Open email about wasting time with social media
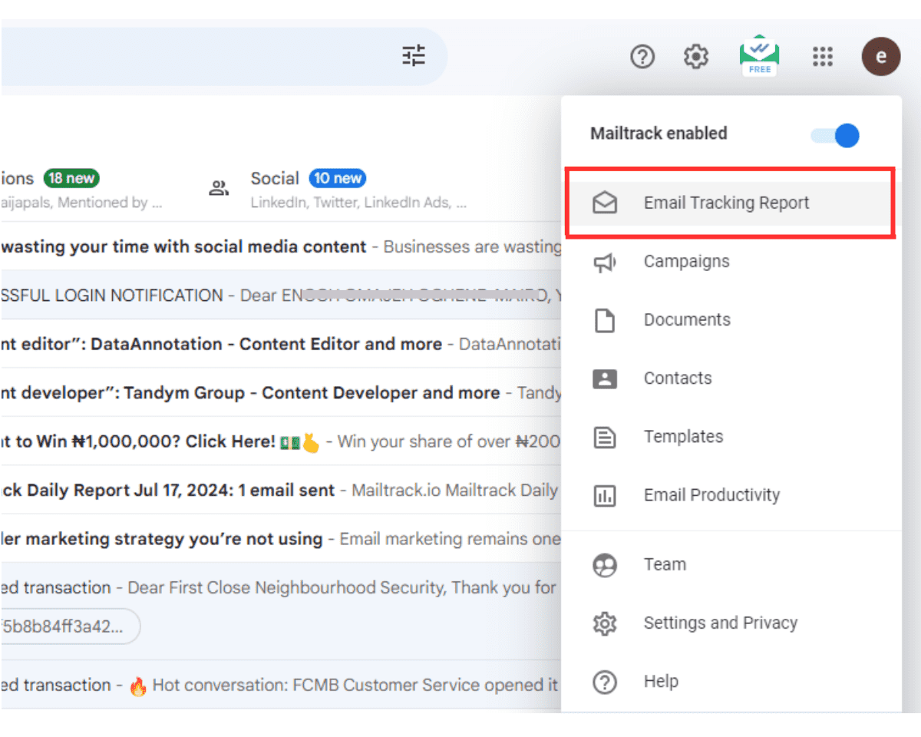The width and height of the screenshot is (921, 737). [x=281, y=246]
